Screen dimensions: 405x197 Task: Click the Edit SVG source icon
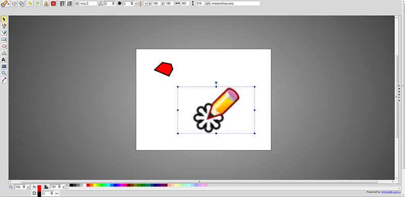[x=14, y=4]
